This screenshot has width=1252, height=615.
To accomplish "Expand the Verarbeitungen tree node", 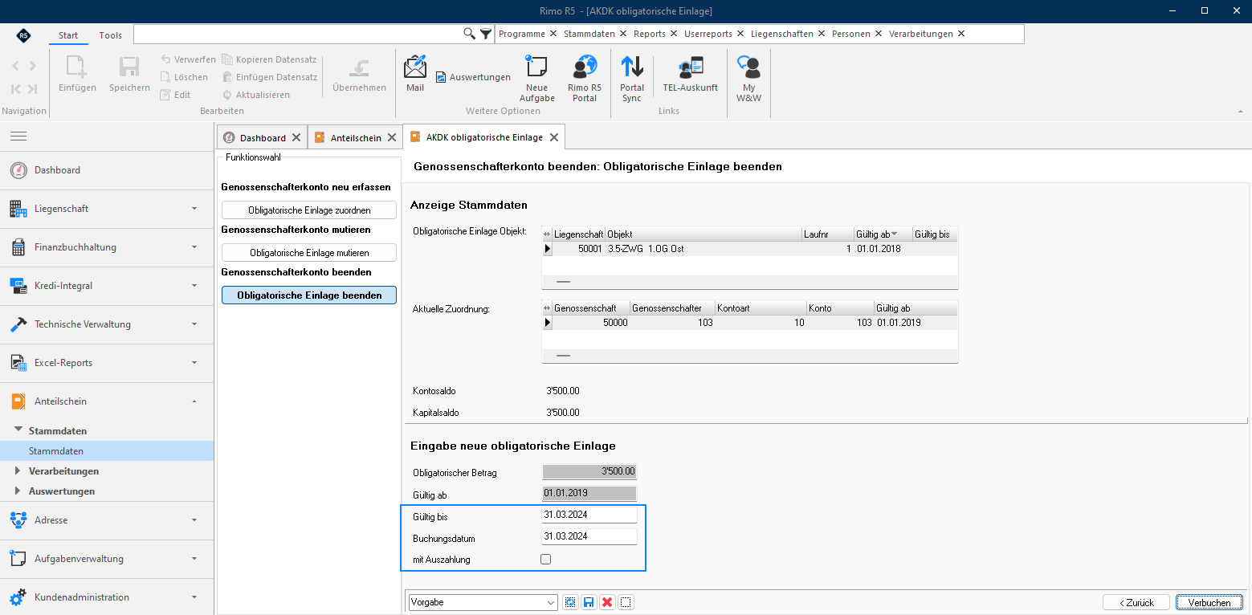I will (18, 471).
